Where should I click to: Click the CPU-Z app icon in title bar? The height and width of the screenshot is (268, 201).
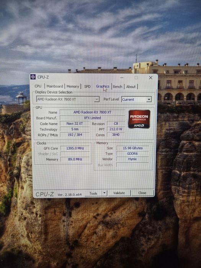tap(33, 77)
